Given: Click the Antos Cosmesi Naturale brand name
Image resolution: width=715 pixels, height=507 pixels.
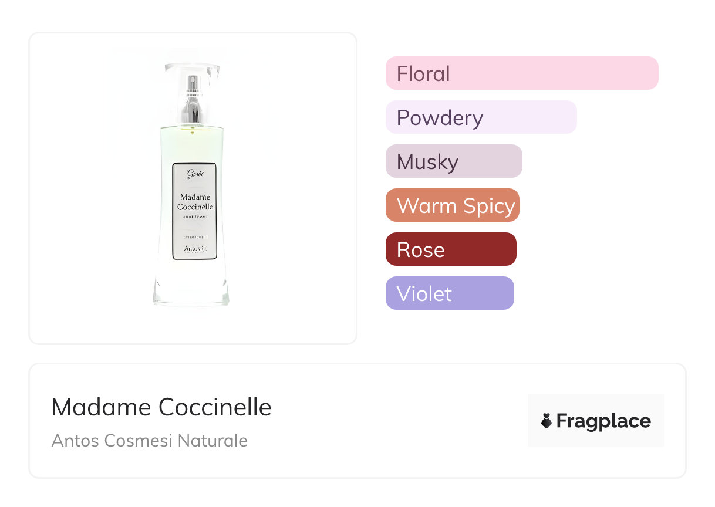Looking at the screenshot, I should point(149,441).
